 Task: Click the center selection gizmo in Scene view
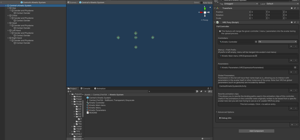[136, 37]
